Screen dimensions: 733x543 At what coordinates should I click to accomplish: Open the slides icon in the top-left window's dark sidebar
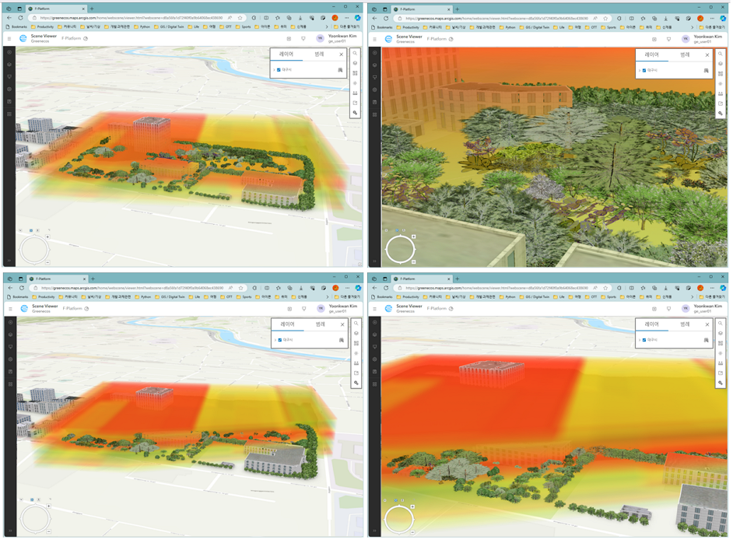(x=9, y=77)
